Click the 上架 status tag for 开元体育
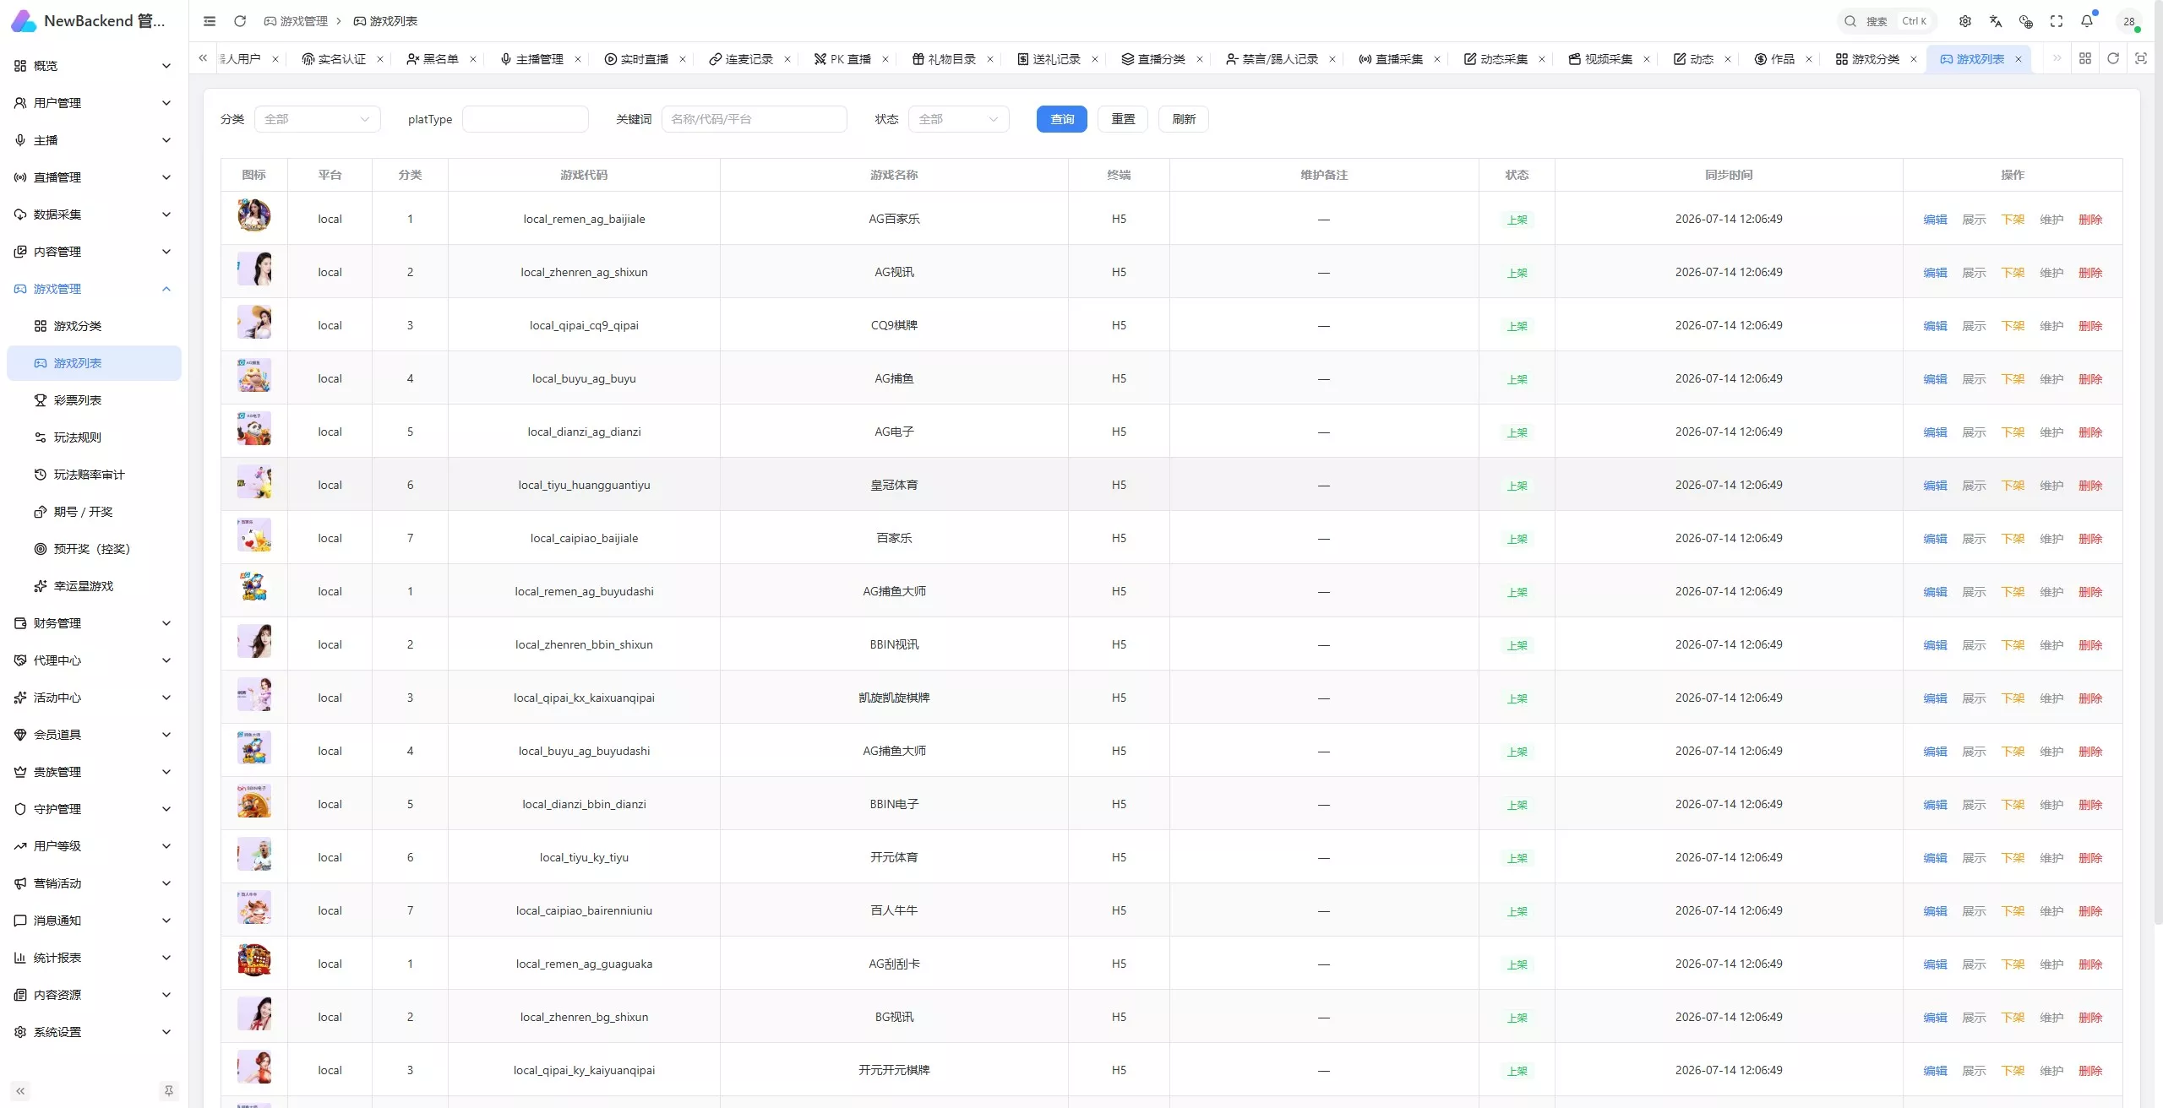This screenshot has width=2163, height=1108. pos(1517,858)
